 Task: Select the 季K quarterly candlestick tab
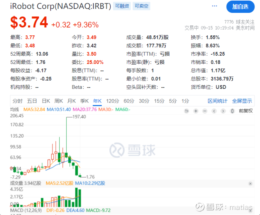pyautogui.click(x=84, y=101)
